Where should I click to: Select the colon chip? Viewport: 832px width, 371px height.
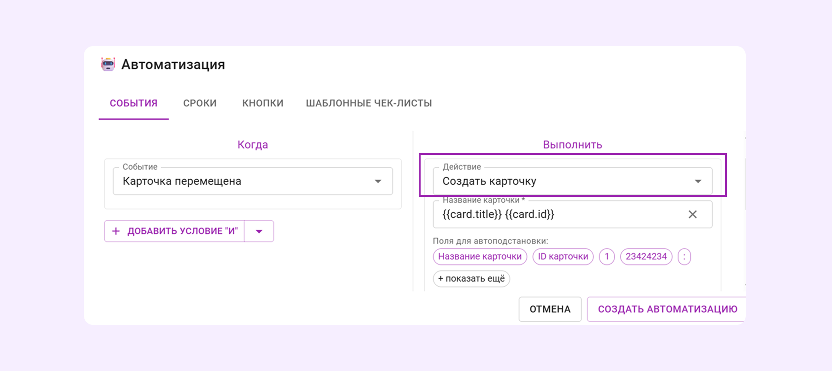click(x=684, y=257)
